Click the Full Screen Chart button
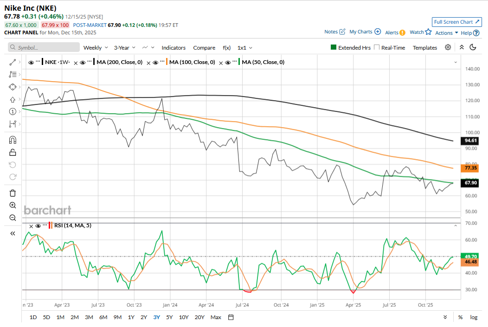488x327 pixels. pyautogui.click(x=456, y=22)
